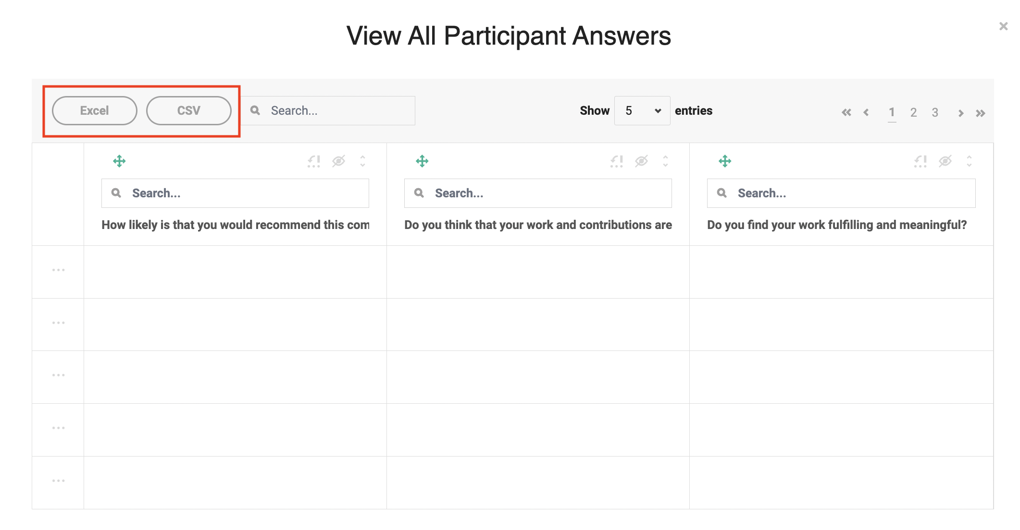Export answers with the Excel button
Image resolution: width=1020 pixels, height=530 pixels.
[x=95, y=110]
